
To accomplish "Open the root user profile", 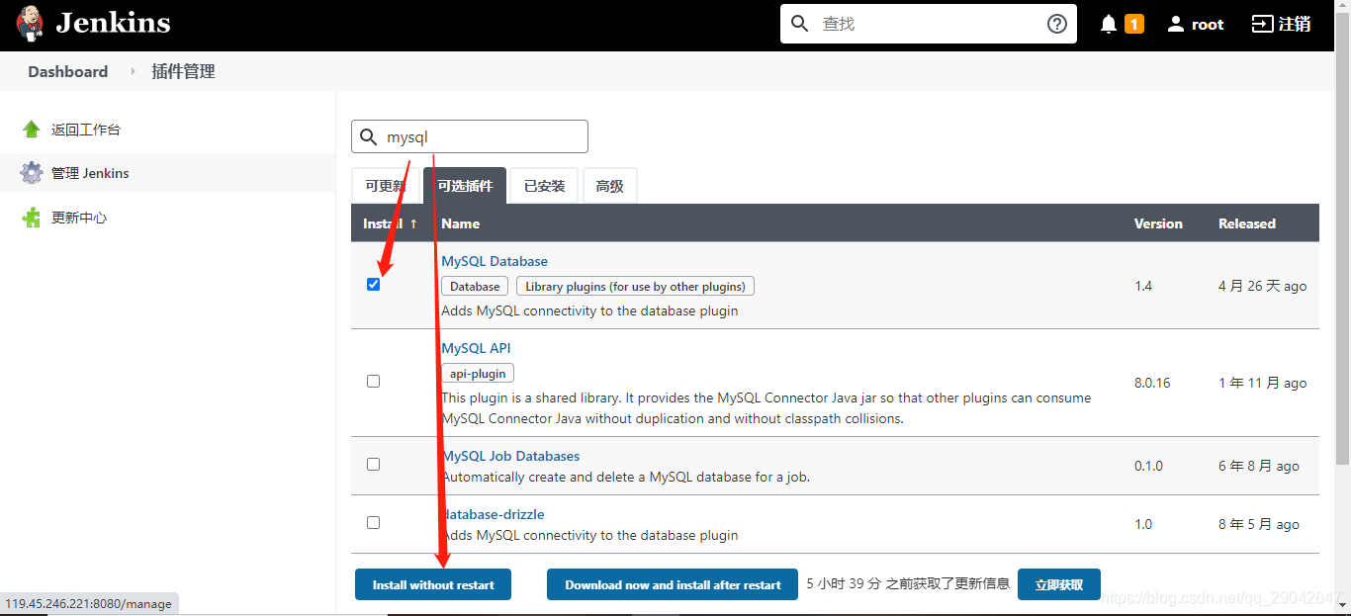I will point(1207,24).
